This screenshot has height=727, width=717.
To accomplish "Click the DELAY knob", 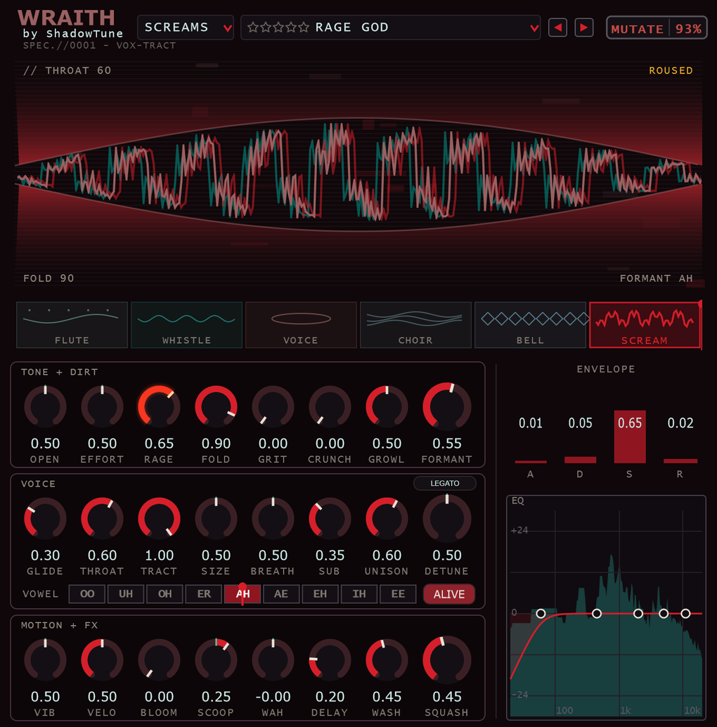I will tap(330, 660).
